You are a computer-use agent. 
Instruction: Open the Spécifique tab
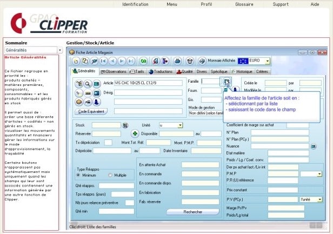[219, 72]
